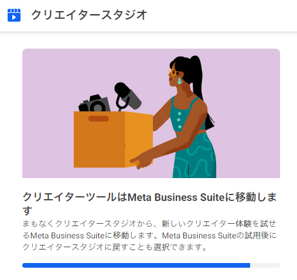Click the second headline line 'す'
The width and height of the screenshot is (297, 280).
[28, 210]
